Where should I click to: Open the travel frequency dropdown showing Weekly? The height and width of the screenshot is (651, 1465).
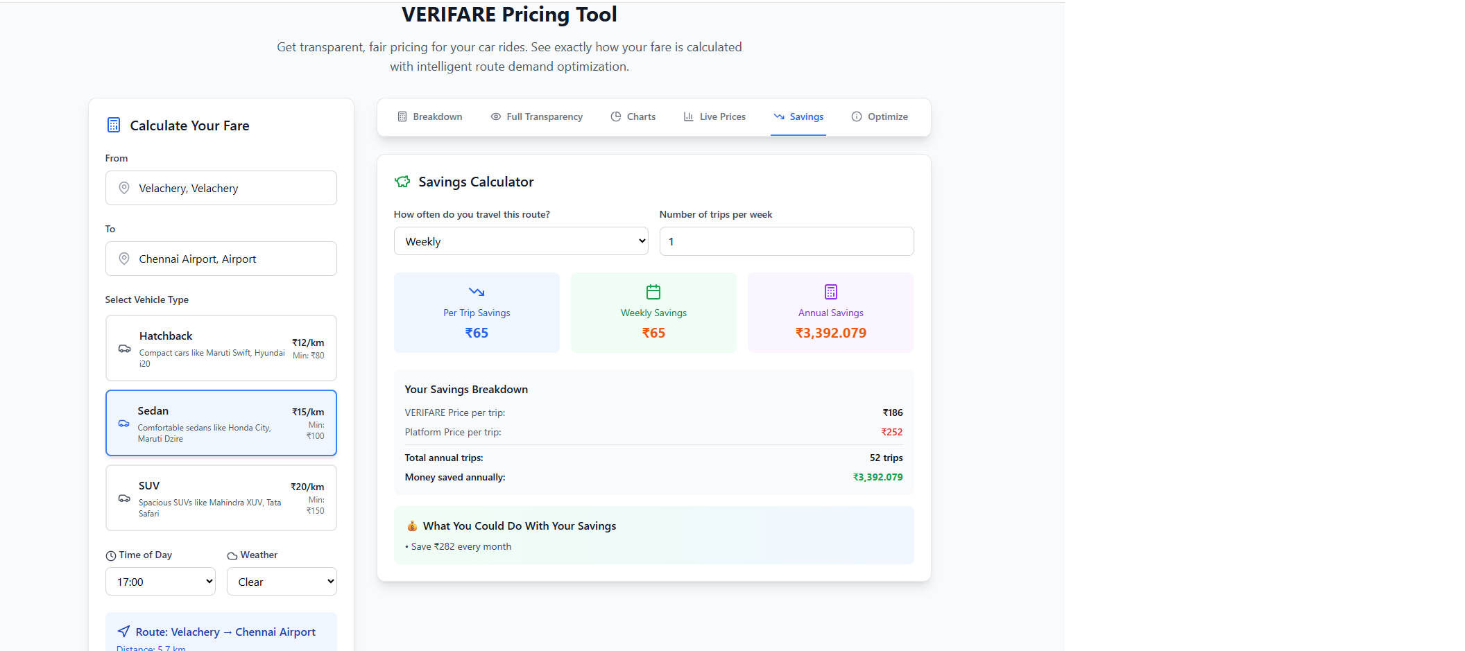click(x=521, y=241)
